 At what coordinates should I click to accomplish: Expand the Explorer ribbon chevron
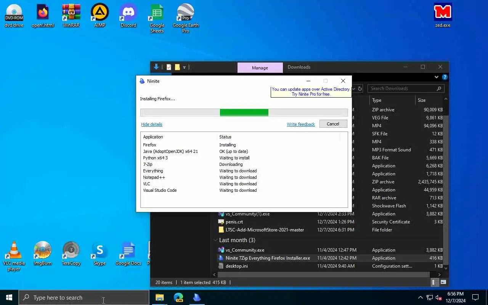437,77
